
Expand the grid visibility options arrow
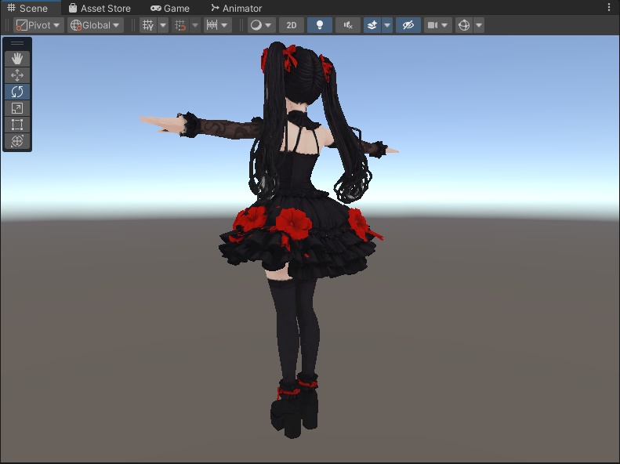(163, 25)
